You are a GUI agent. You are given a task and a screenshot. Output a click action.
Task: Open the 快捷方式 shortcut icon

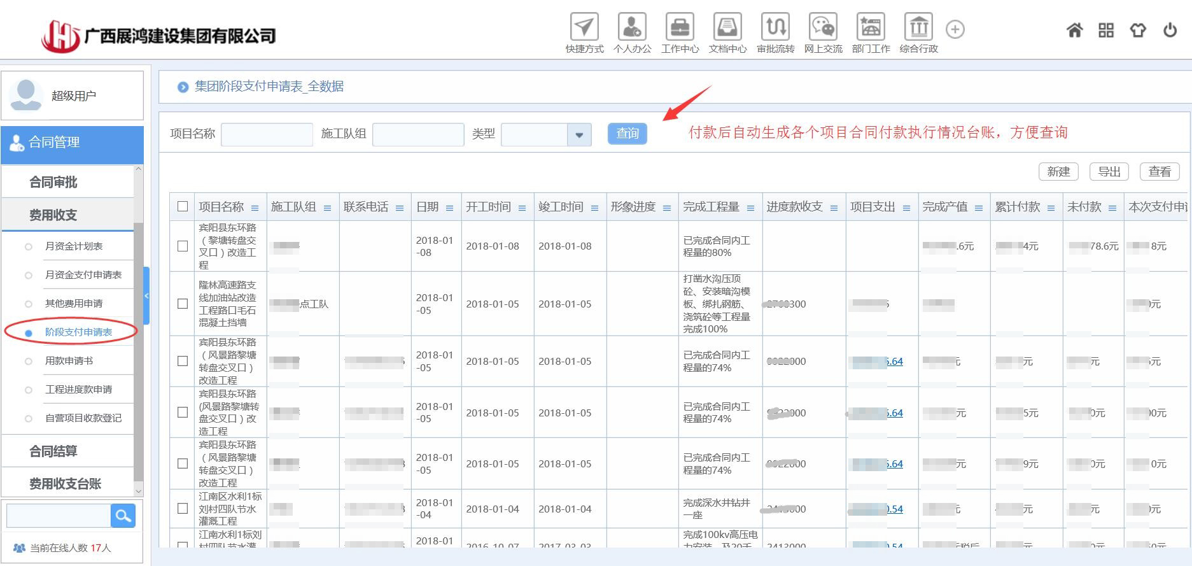click(x=584, y=27)
